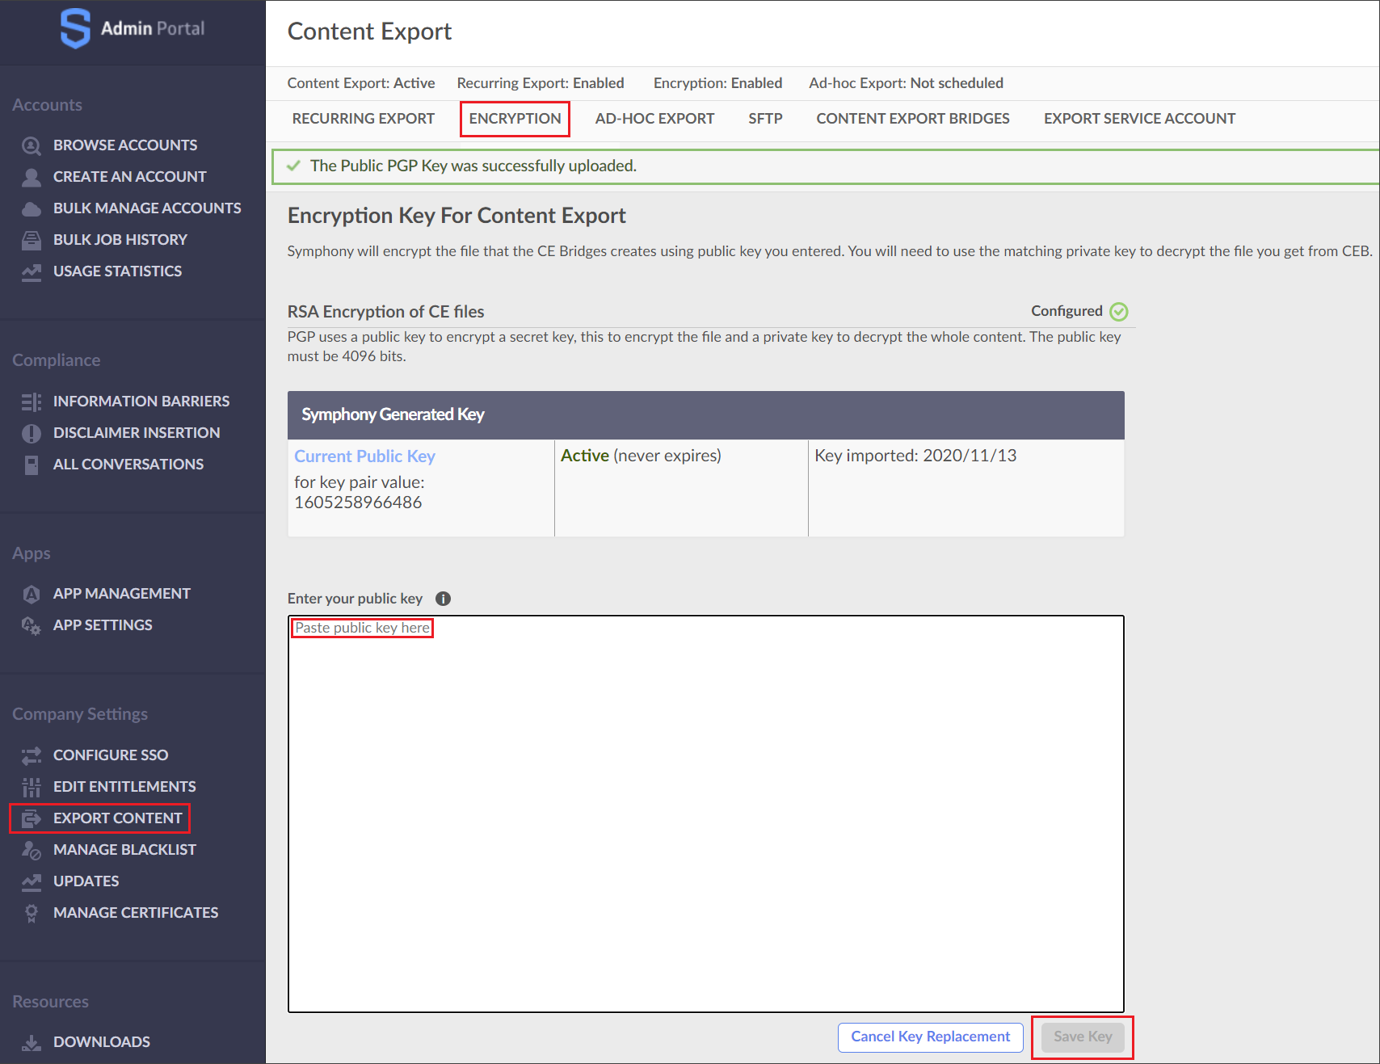Go to Updates section
Image resolution: width=1380 pixels, height=1064 pixels.
tap(86, 881)
